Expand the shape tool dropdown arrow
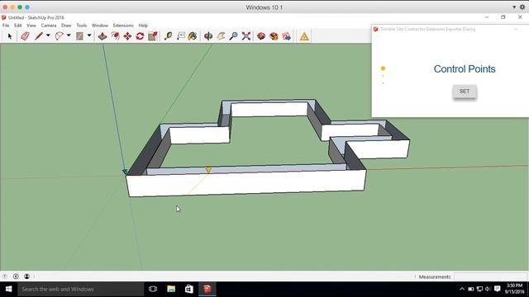The height and width of the screenshot is (297, 529). [x=89, y=35]
